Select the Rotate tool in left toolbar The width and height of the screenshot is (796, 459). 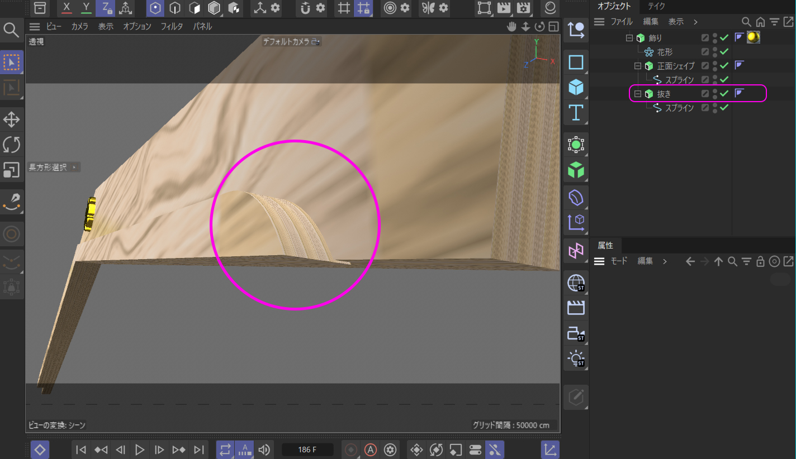[x=12, y=145]
